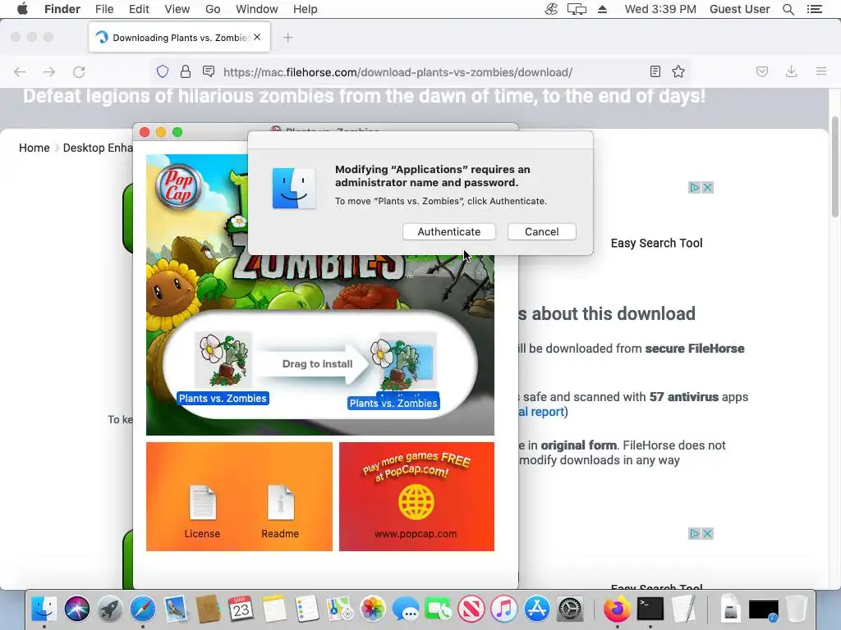The height and width of the screenshot is (630, 841).
Task: Open the View menu
Action: 177,9
